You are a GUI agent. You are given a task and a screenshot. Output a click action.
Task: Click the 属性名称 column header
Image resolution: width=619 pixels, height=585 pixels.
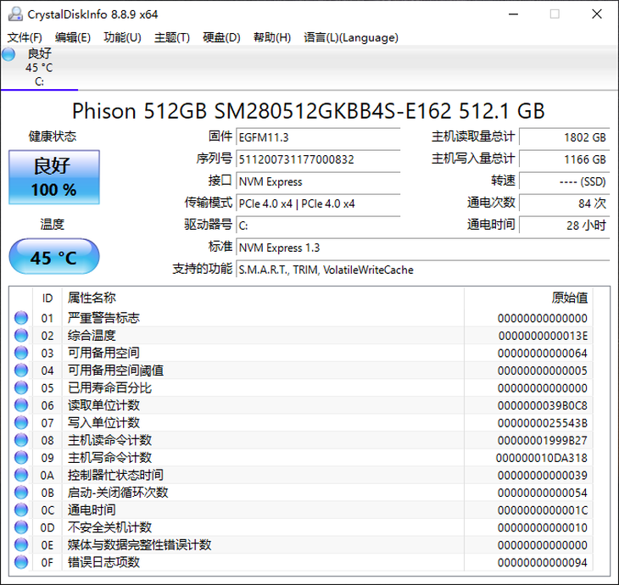(x=92, y=298)
